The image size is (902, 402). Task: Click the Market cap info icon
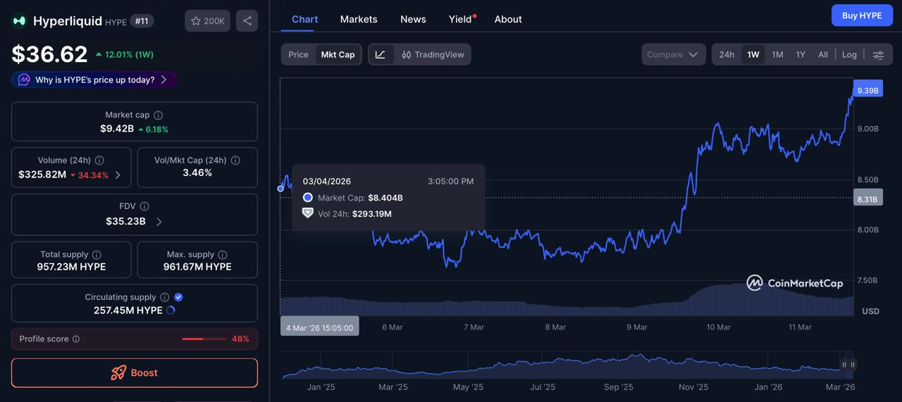tap(159, 115)
